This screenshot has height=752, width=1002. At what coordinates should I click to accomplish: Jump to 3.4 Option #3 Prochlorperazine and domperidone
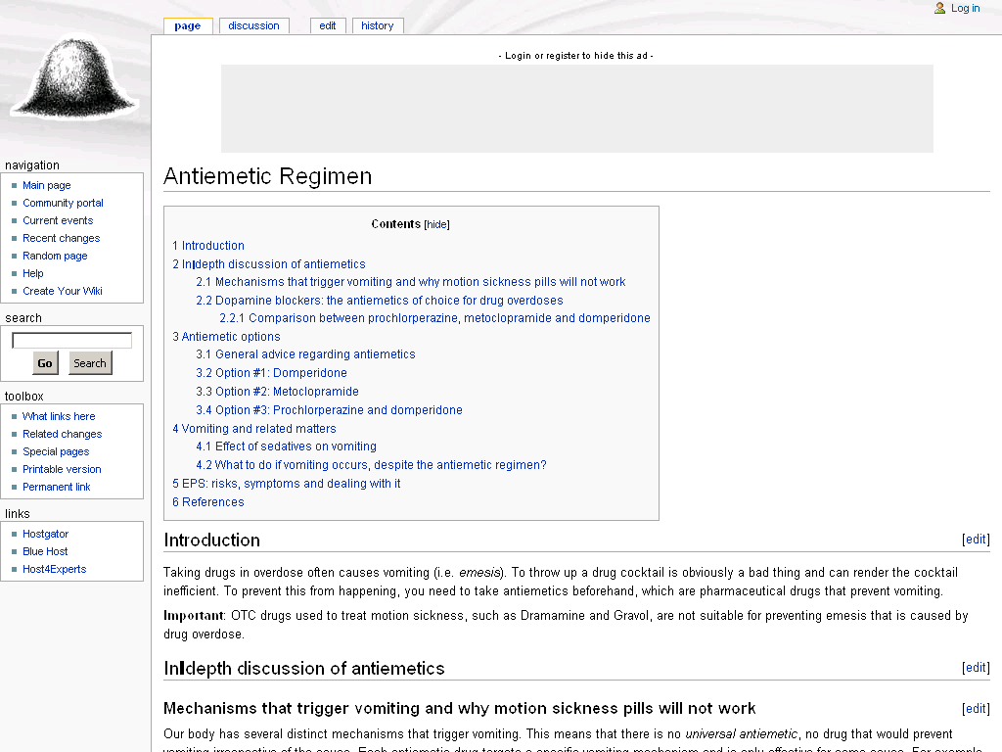pos(329,410)
